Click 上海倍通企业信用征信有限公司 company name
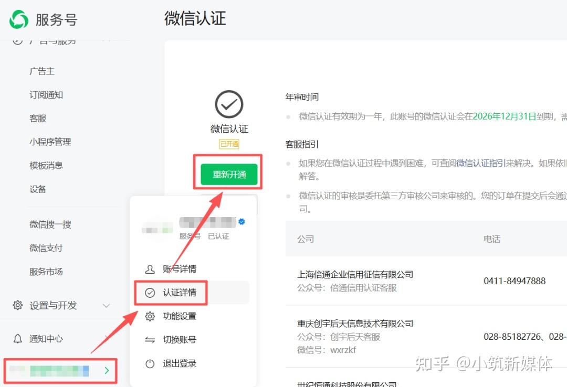 coord(355,274)
